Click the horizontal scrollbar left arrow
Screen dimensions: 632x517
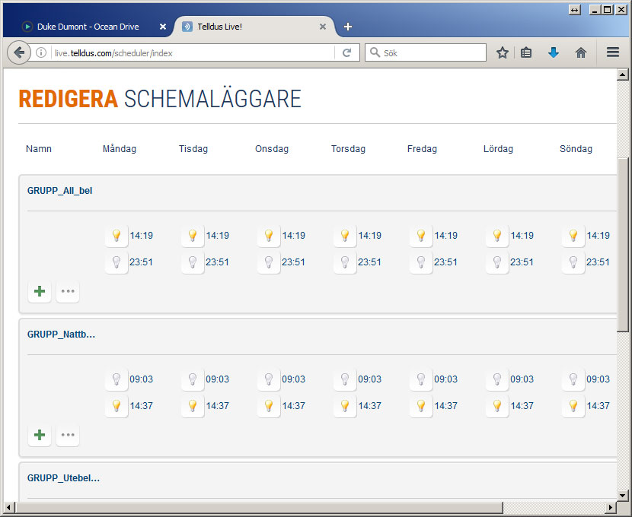click(x=9, y=507)
